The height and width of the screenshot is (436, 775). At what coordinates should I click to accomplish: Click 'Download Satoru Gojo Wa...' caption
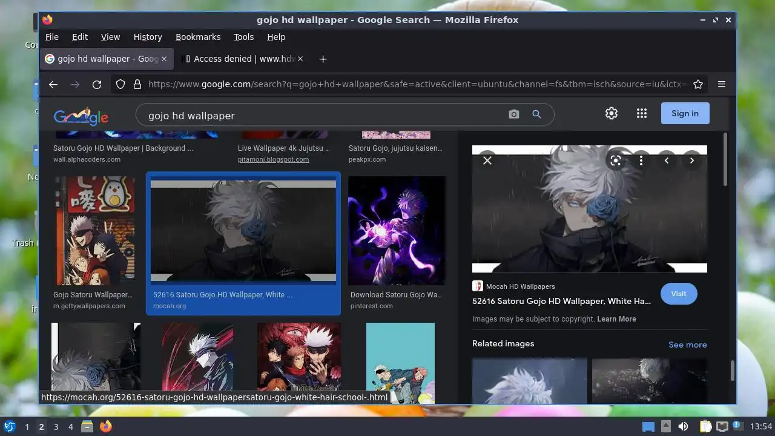(x=397, y=295)
